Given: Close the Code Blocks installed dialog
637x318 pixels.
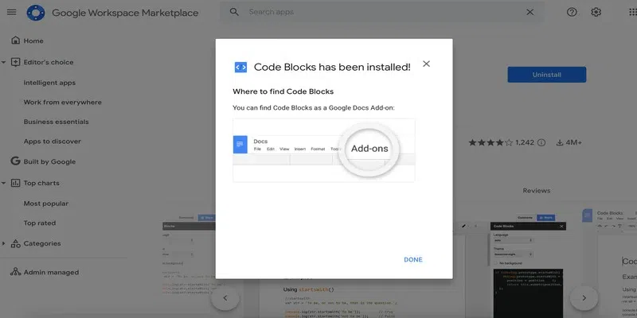Looking at the screenshot, I should click(426, 64).
